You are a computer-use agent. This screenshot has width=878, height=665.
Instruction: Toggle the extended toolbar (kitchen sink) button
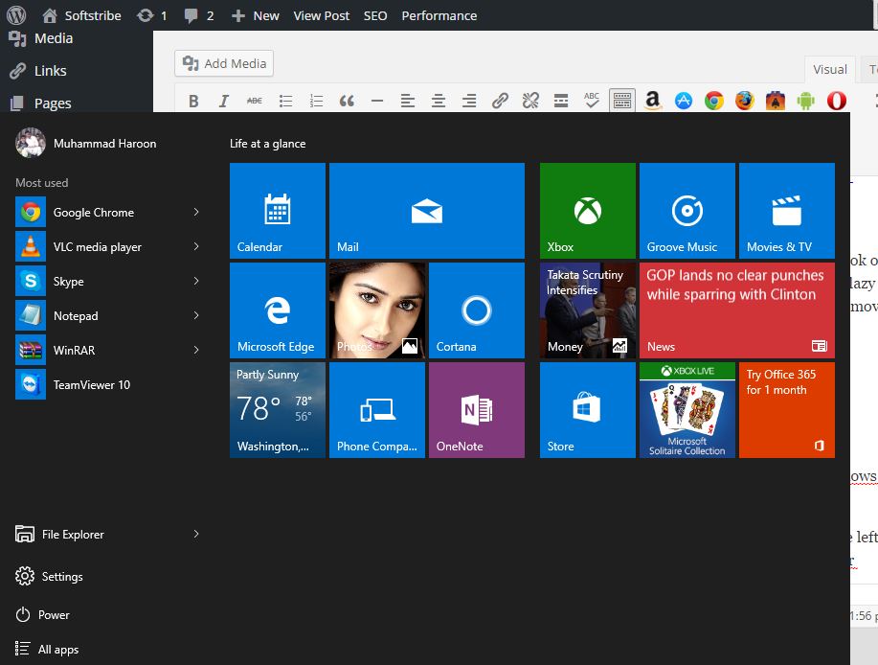(x=622, y=101)
